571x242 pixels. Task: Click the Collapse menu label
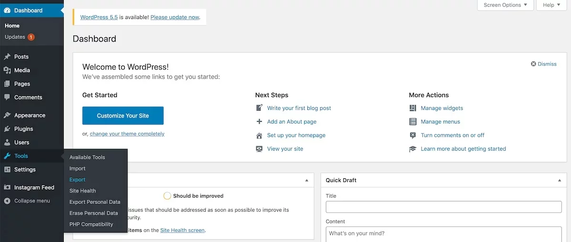pyautogui.click(x=32, y=201)
